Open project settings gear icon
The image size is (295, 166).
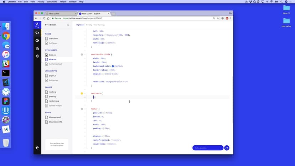tap(37, 56)
